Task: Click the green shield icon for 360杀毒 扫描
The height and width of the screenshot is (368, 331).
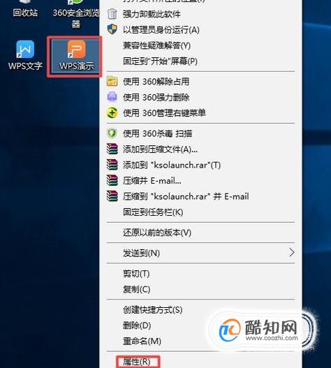Action: click(112, 133)
